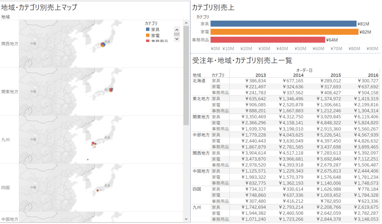Click the 2015 column header
This screenshot has width=382, height=224.
coord(336,75)
